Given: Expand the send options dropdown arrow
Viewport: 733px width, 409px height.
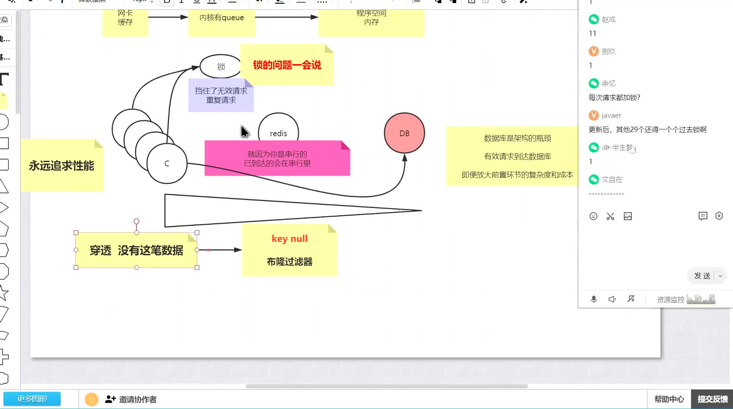Looking at the screenshot, I should coord(720,276).
